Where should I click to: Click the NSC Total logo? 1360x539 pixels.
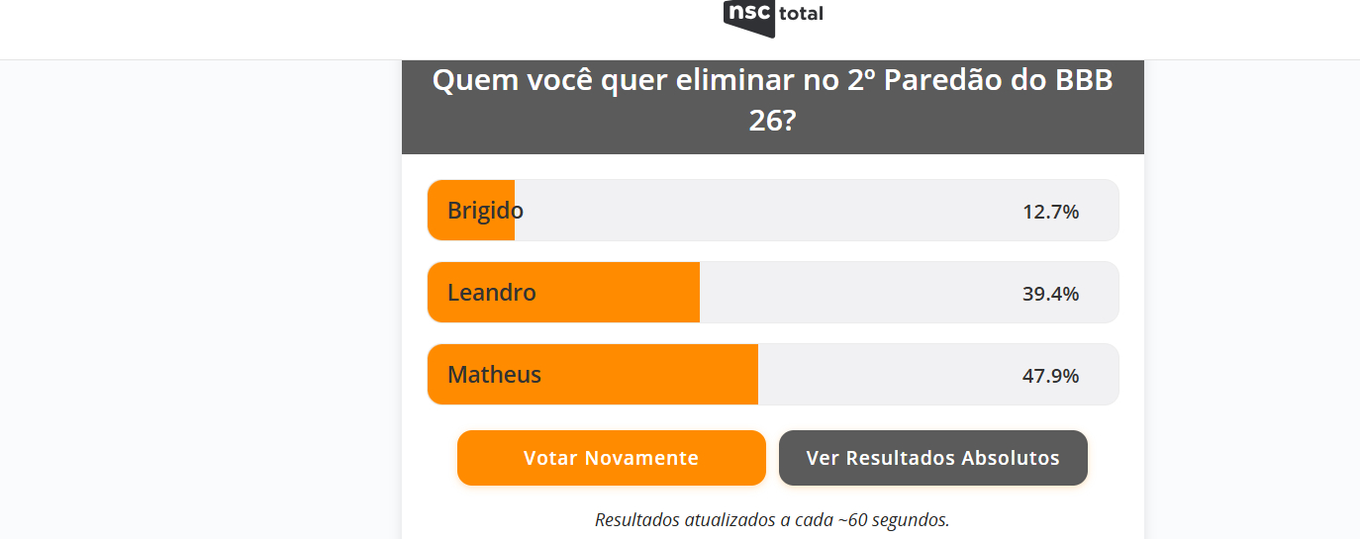(x=773, y=16)
